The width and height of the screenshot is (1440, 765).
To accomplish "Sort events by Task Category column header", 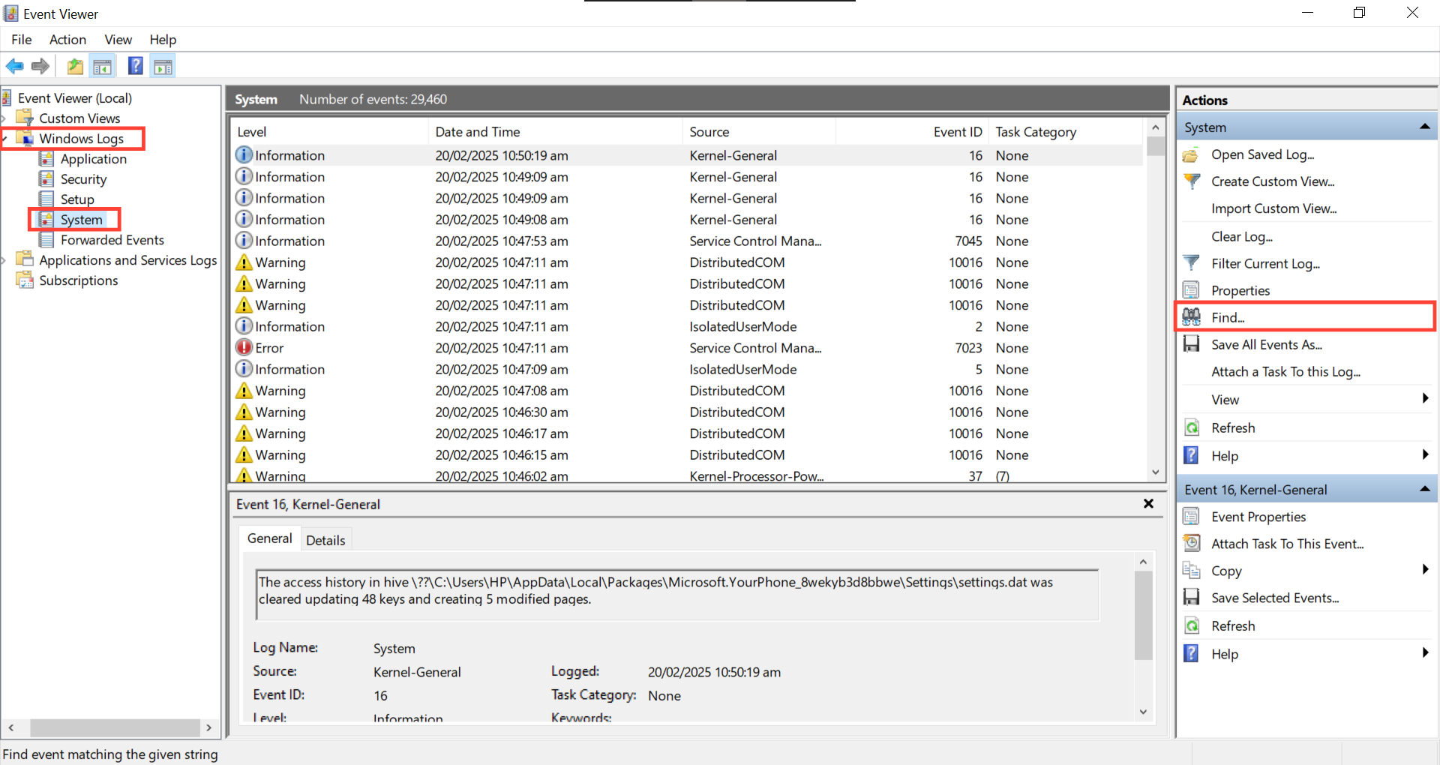I will tap(1066, 132).
